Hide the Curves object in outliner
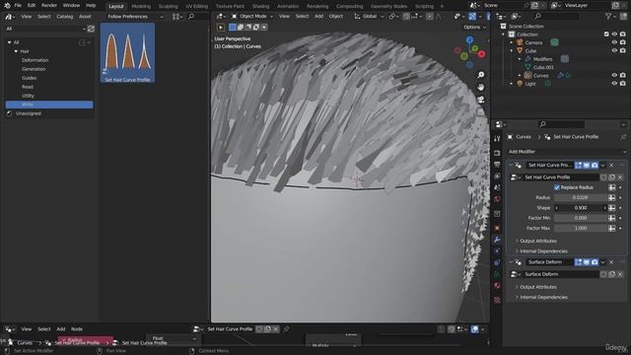631x355 pixels. 614,75
